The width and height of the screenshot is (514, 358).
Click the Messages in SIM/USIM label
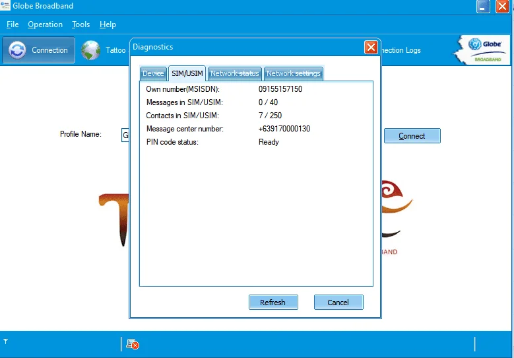coord(185,102)
